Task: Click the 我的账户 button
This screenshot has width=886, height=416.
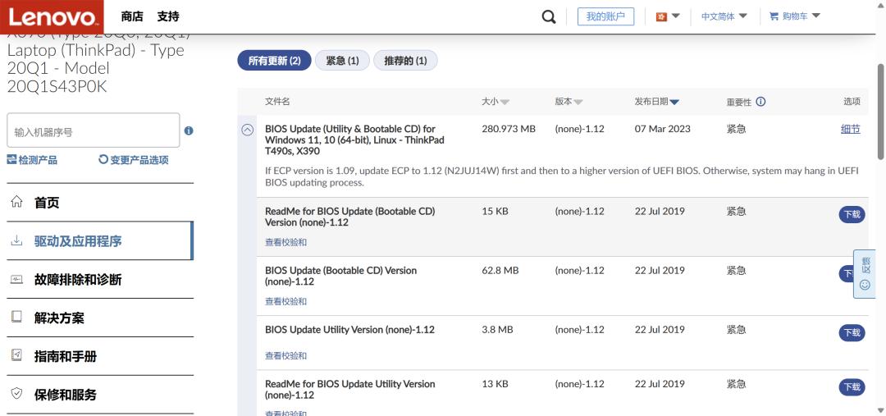Action: tap(605, 16)
